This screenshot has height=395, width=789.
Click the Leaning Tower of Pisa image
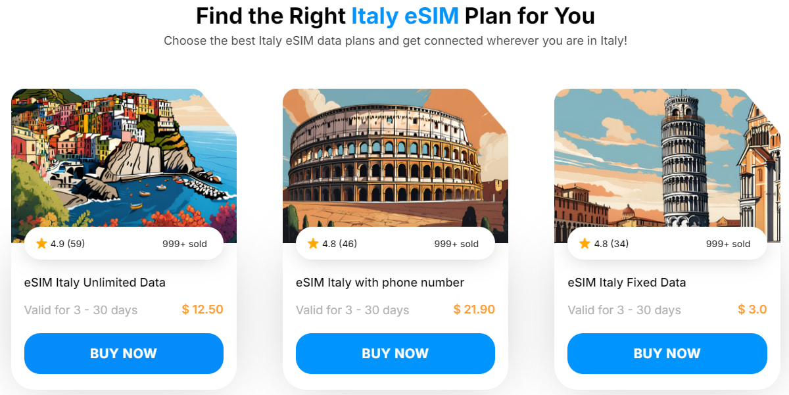click(667, 158)
